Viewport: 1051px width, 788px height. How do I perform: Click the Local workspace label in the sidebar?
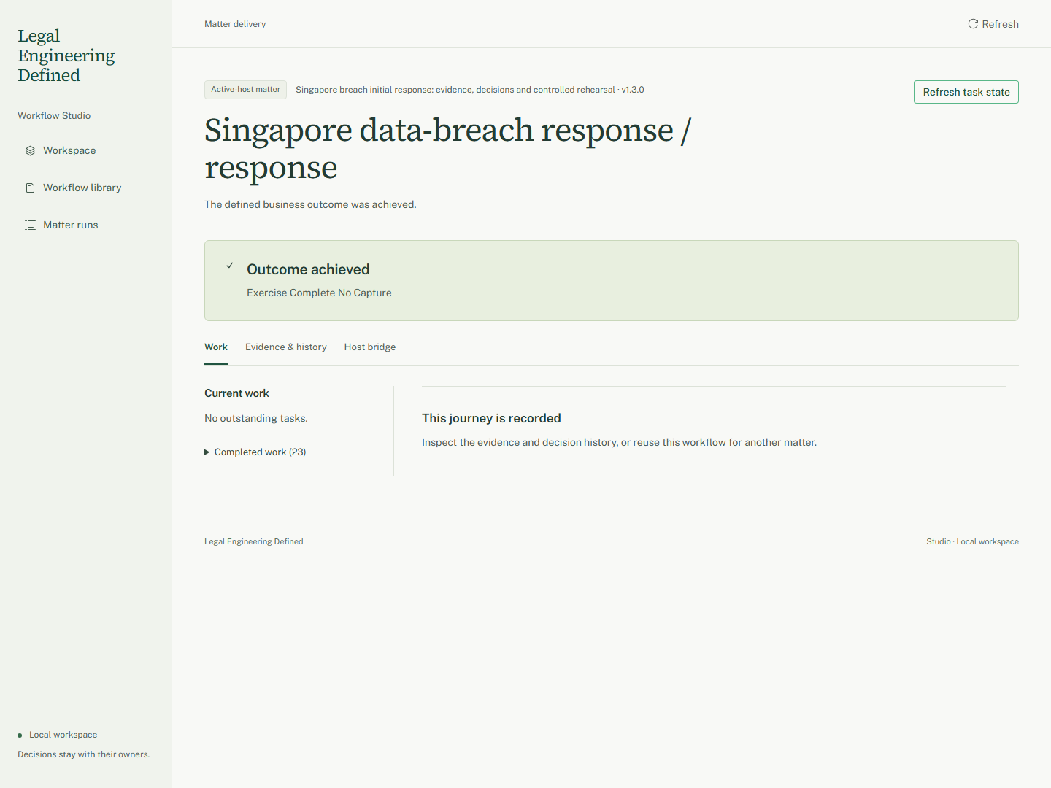(x=63, y=735)
